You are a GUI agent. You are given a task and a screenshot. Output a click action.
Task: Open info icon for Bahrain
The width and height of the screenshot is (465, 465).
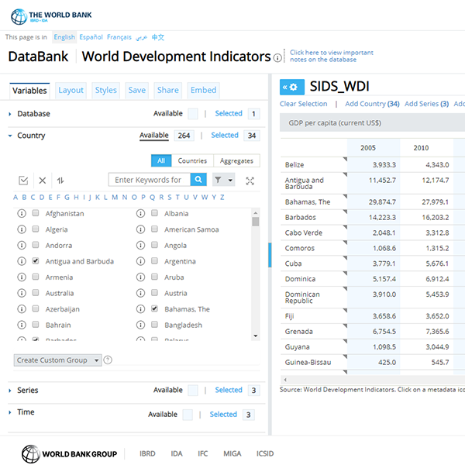[22, 325]
